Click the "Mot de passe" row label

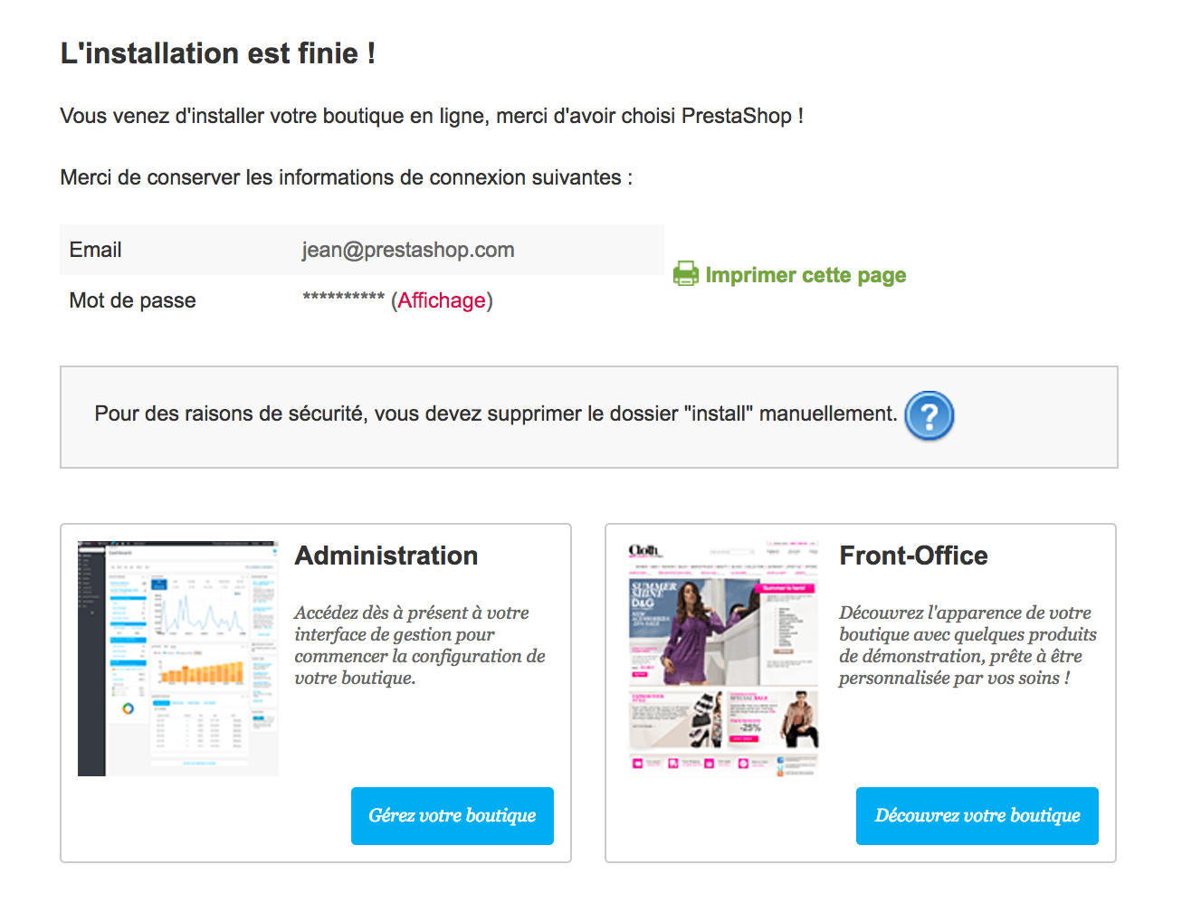(x=132, y=300)
